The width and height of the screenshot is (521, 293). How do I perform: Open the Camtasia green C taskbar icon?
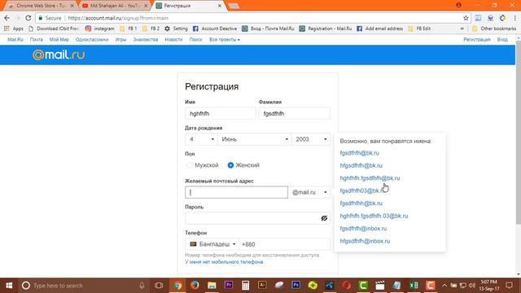[x=363, y=286]
